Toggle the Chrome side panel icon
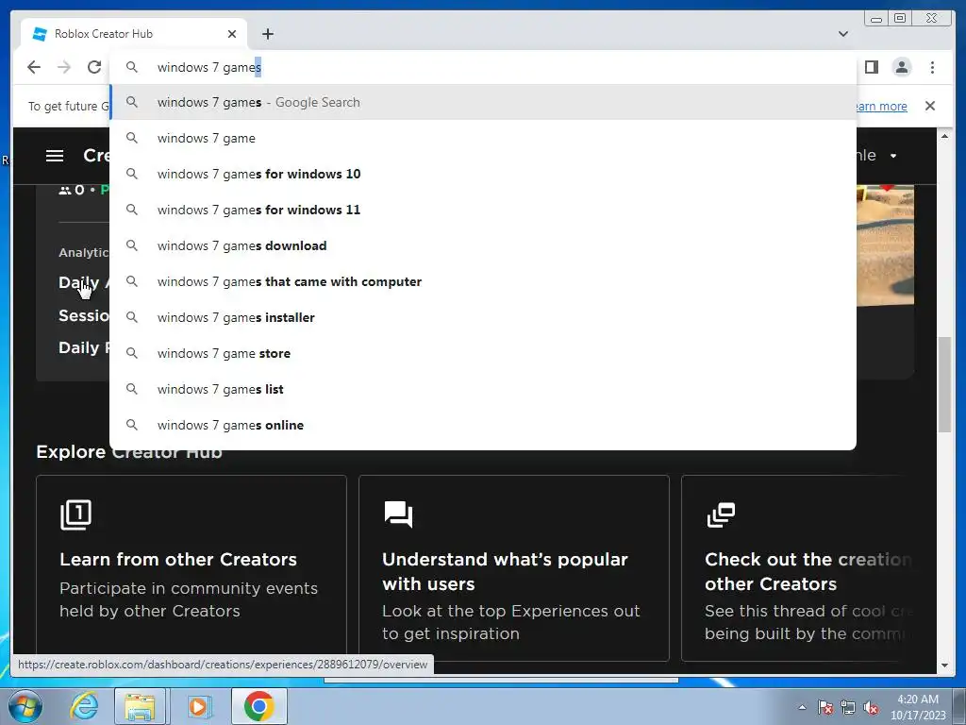The width and height of the screenshot is (966, 725). pyautogui.click(x=872, y=67)
